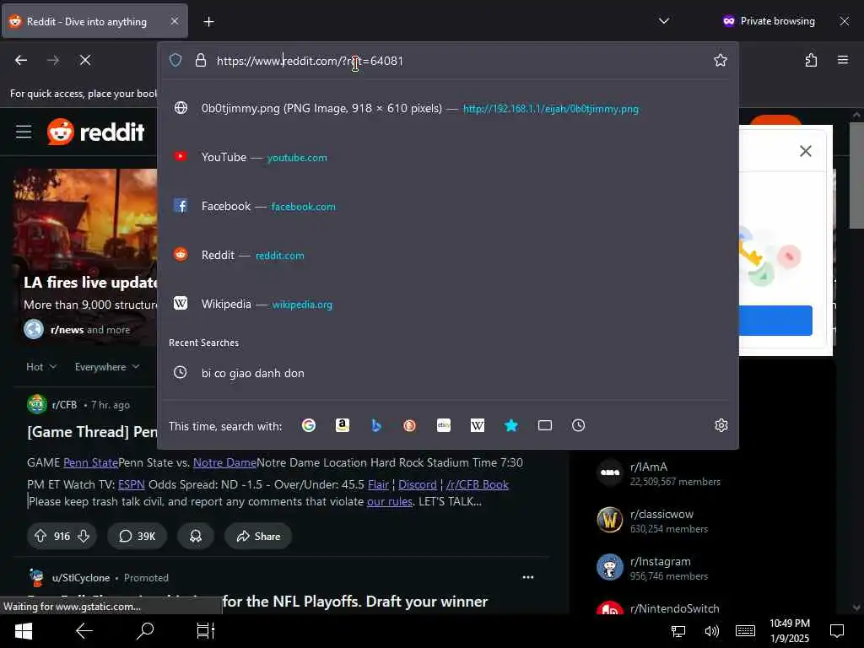Choose the YouTube suggestion
Image resolution: width=864 pixels, height=648 pixels.
pyautogui.click(x=447, y=157)
